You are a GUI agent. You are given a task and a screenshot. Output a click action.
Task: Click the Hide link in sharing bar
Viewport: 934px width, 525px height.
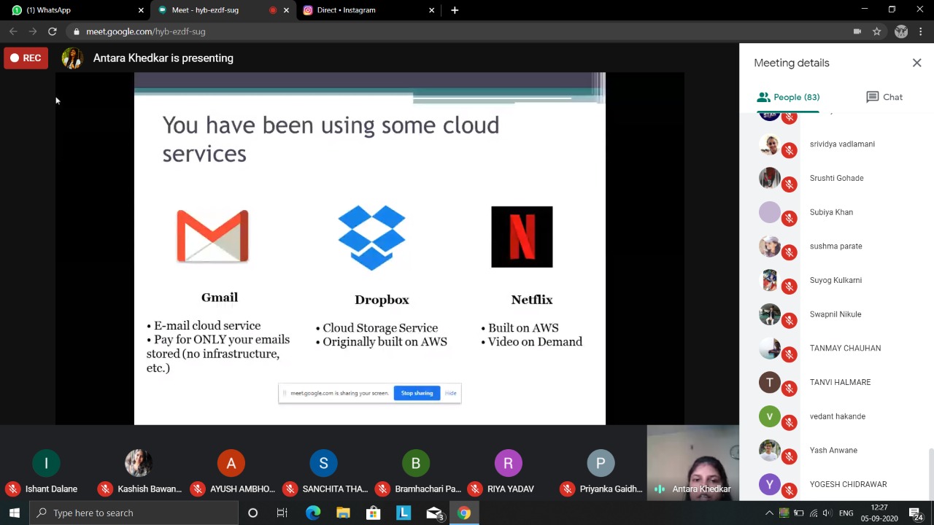tap(450, 393)
